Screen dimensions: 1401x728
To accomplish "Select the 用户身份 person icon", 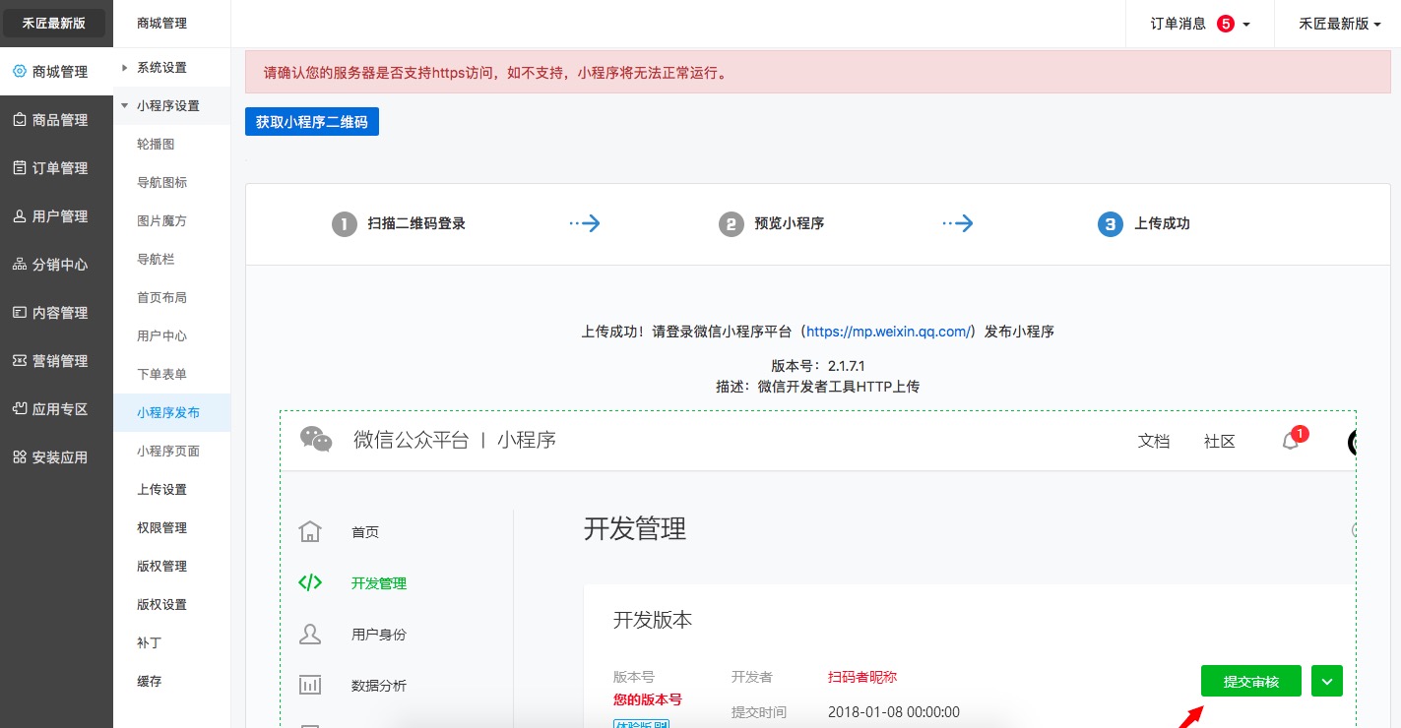I will 310,635.
